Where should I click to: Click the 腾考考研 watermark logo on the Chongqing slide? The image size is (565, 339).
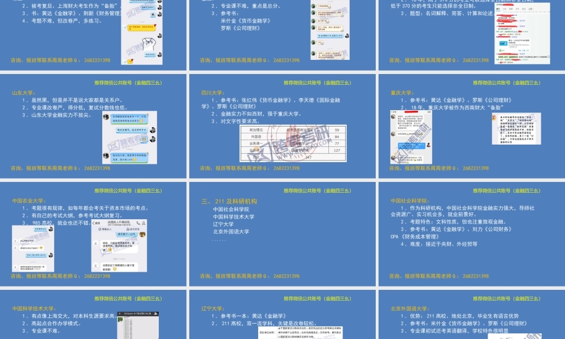[401, 154]
